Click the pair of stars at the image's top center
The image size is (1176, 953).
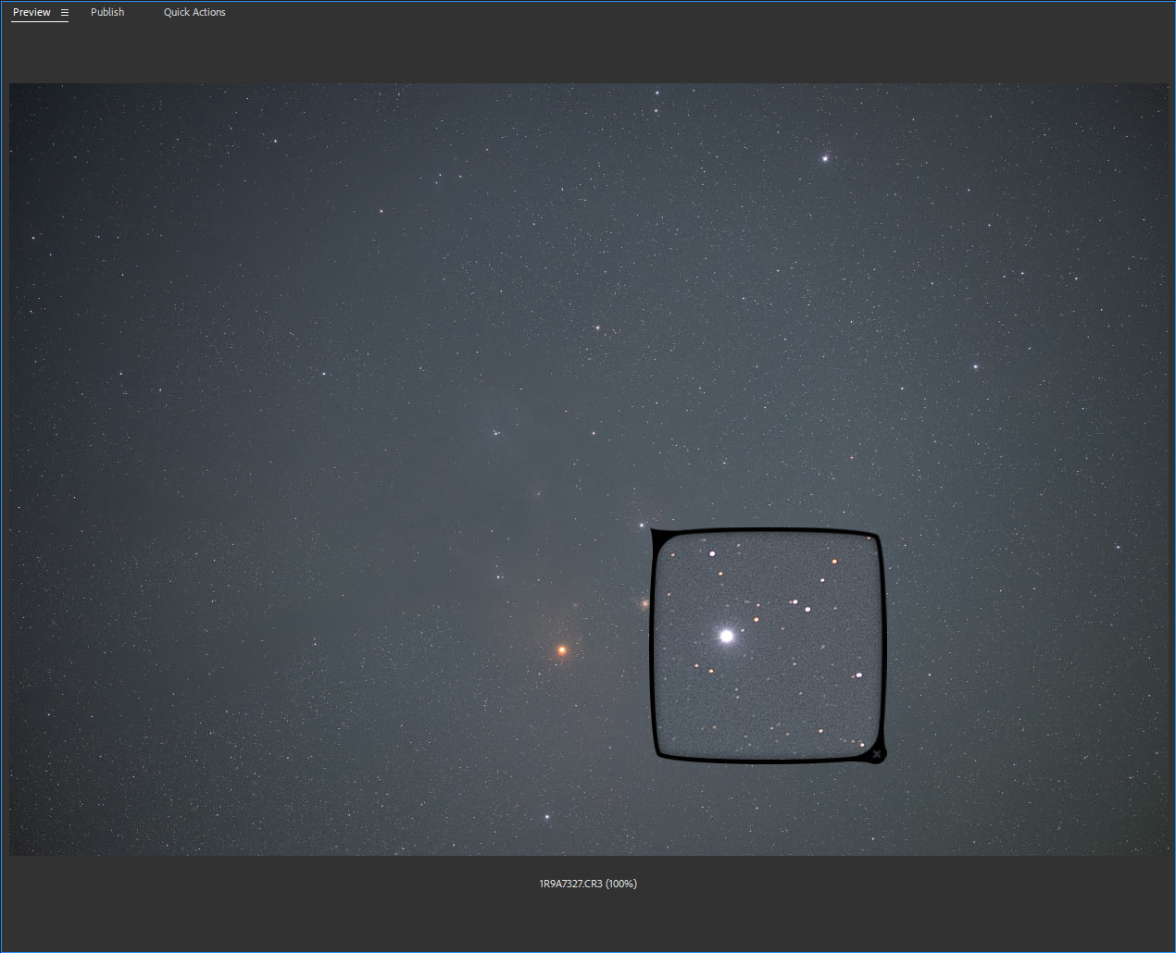point(657,102)
